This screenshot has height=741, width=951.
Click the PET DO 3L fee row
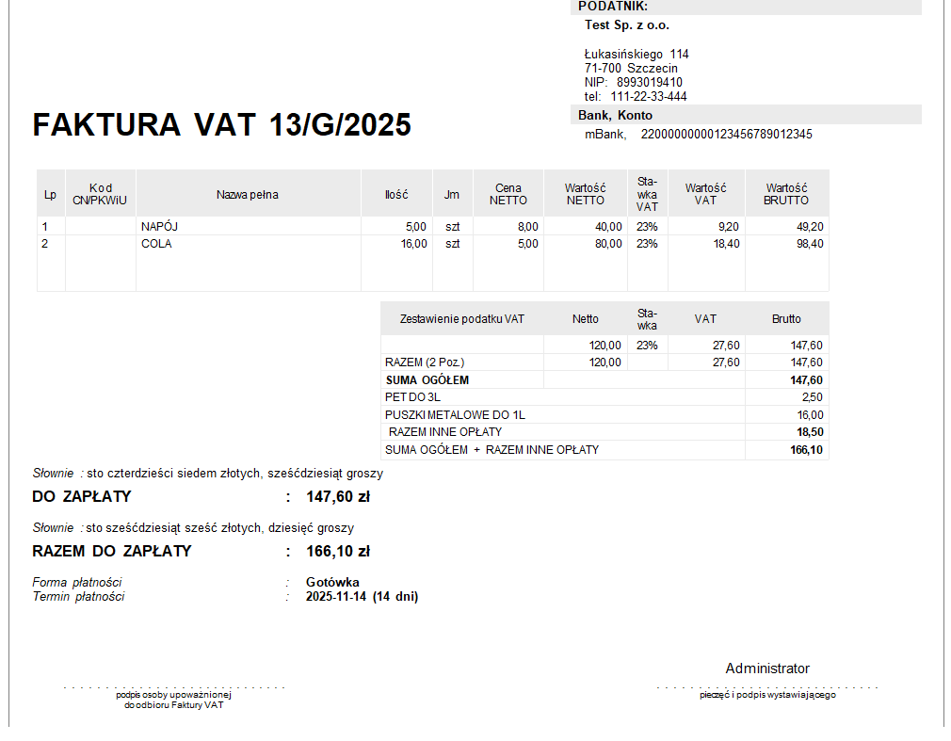[x=412, y=397]
